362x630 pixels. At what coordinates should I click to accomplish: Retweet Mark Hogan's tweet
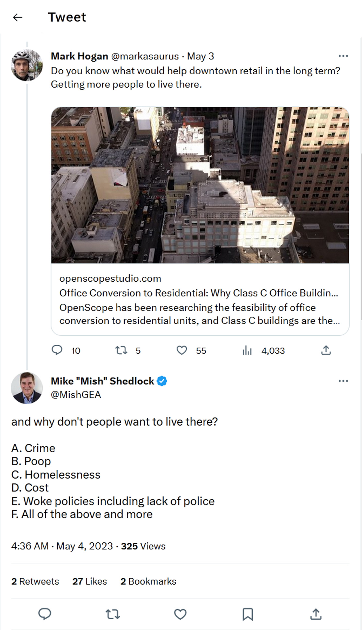[121, 350]
